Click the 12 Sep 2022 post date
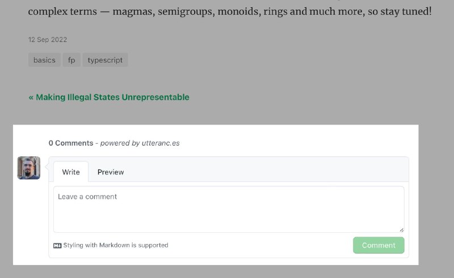Viewport: 454px width, 278px height. [48, 40]
